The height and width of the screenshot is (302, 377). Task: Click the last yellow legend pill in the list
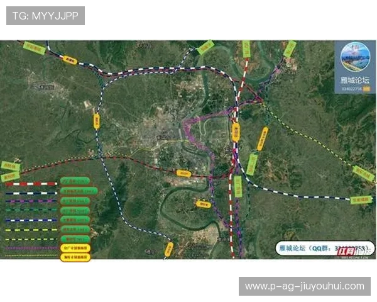[x=77, y=257]
